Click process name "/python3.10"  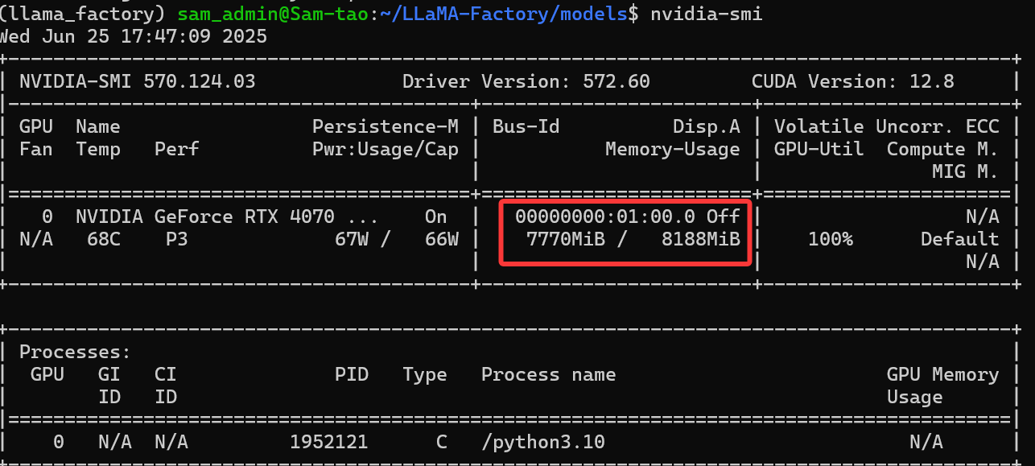coord(543,442)
